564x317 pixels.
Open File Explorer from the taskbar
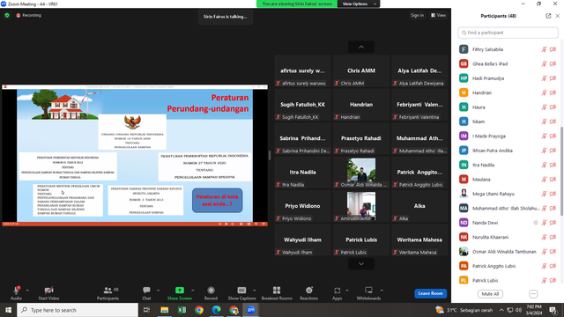coord(165,310)
